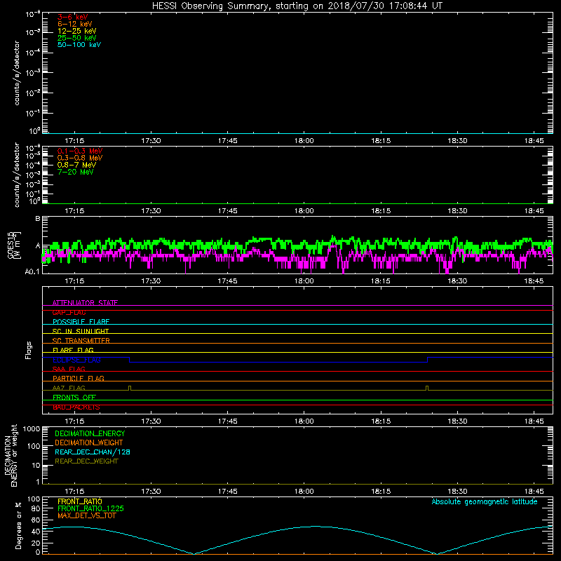The height and width of the screenshot is (561, 561).
Task: Select the AAZ_FLAG label
Action: 69,388
